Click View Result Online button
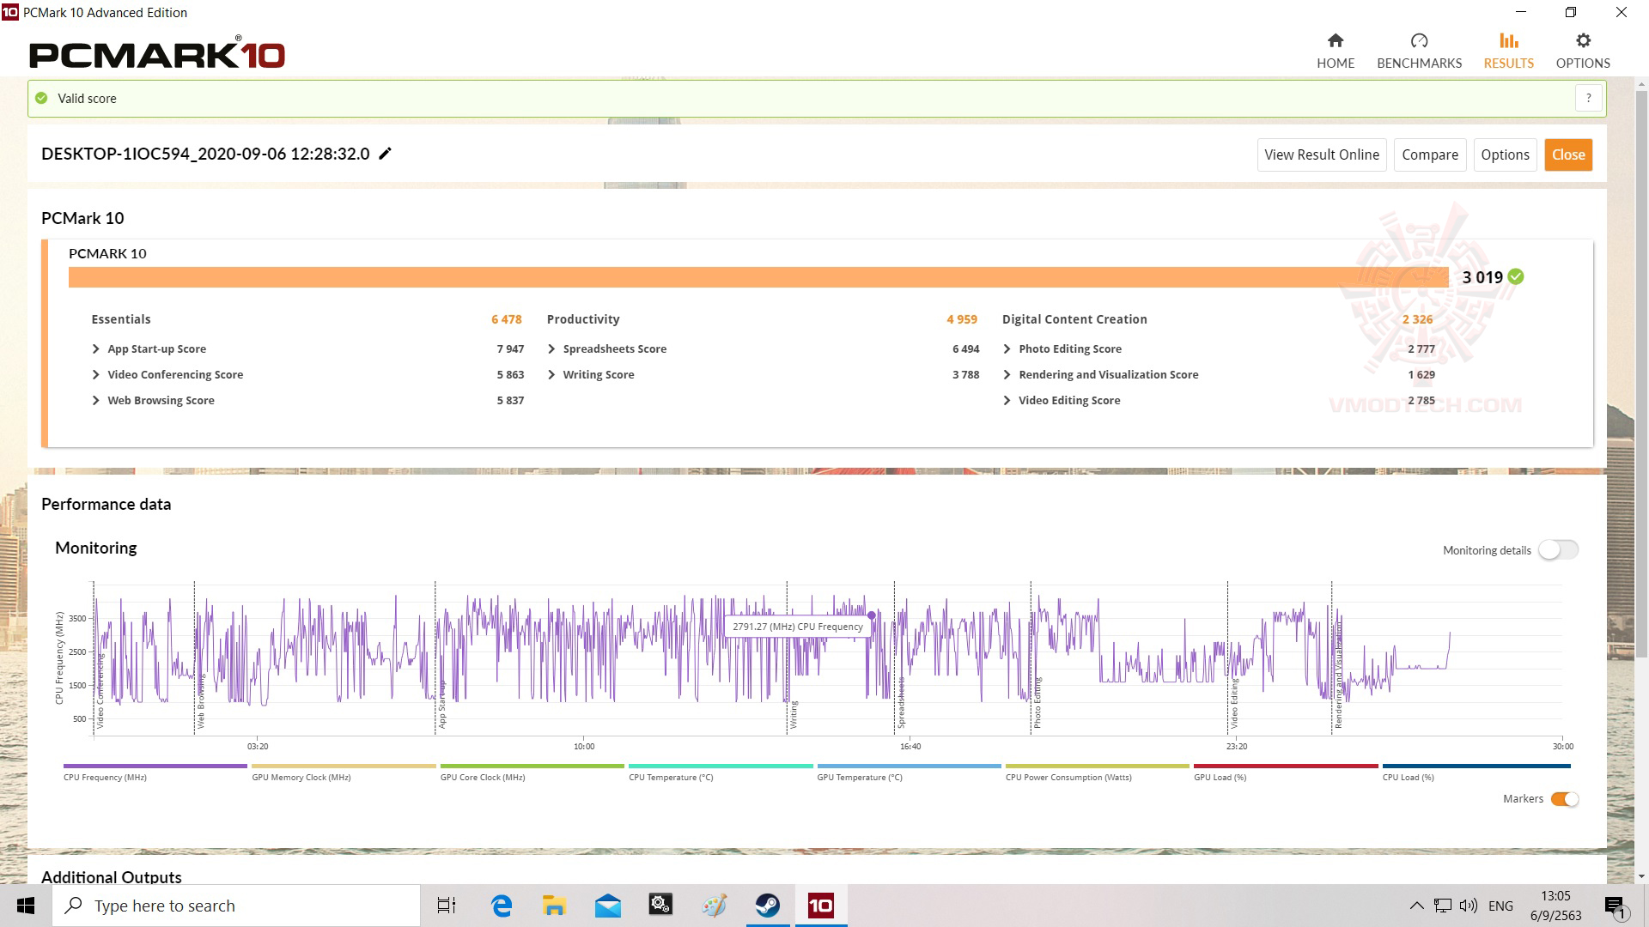 point(1321,154)
